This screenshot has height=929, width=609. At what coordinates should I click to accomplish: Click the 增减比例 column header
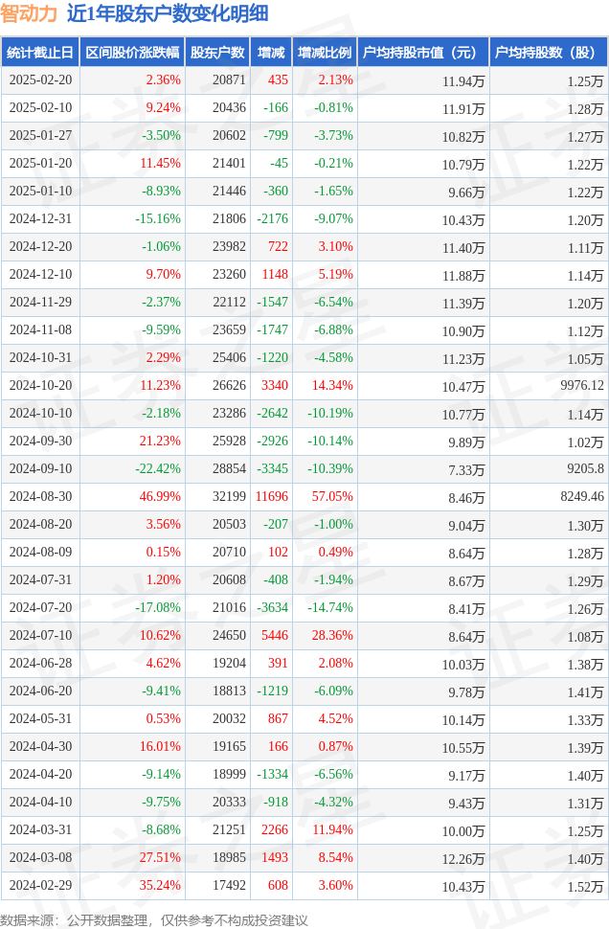pos(325,52)
